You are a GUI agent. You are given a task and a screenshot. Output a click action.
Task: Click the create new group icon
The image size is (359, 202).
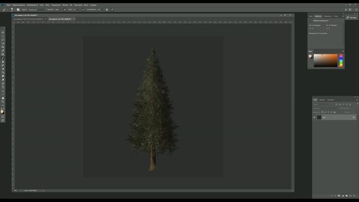(x=347, y=196)
